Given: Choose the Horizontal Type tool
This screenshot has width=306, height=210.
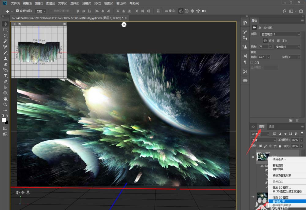Looking at the screenshot, I should [x=6, y=76].
